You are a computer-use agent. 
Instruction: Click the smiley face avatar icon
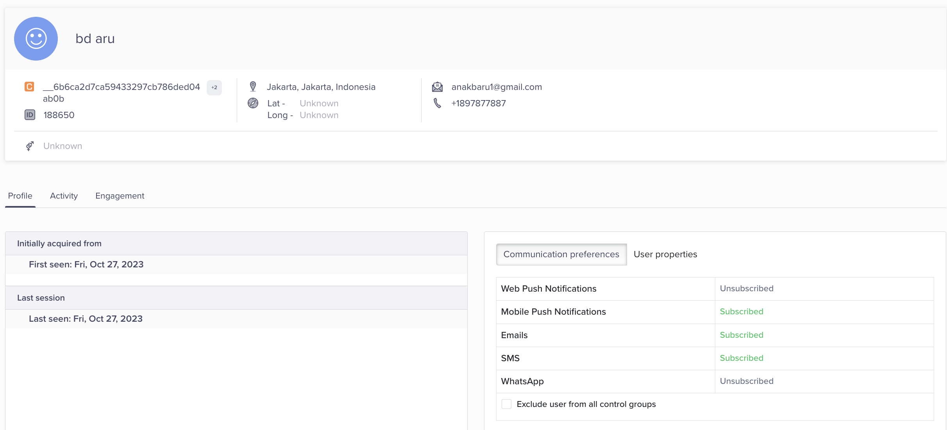36,39
